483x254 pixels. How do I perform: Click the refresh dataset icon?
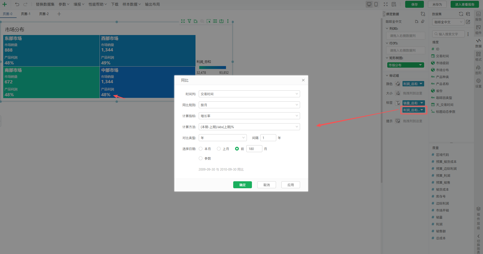461,14
